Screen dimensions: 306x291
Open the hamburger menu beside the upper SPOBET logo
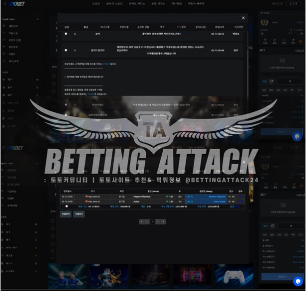(5, 4)
